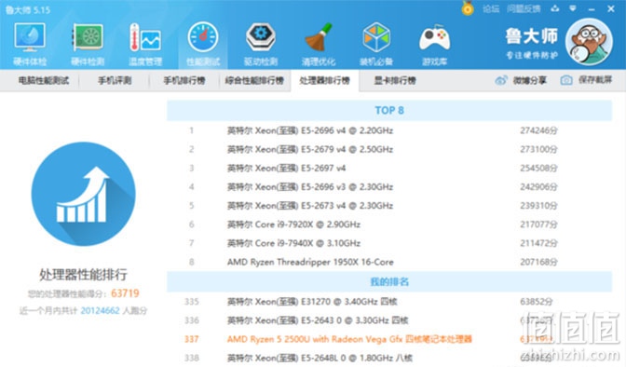Select Core i9-7940X @ 3.10GHz row

point(389,243)
